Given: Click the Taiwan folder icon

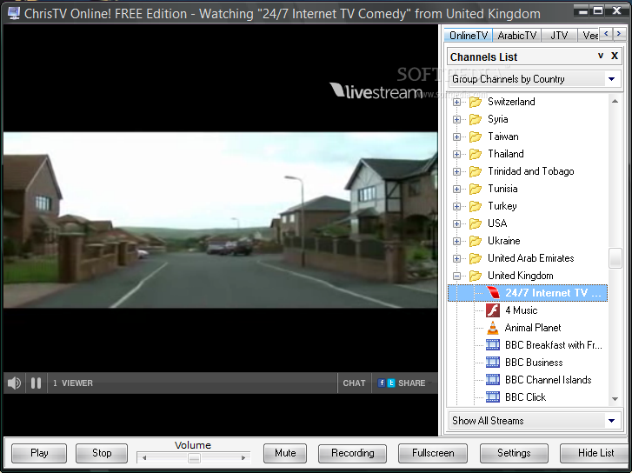Looking at the screenshot, I should (476, 137).
